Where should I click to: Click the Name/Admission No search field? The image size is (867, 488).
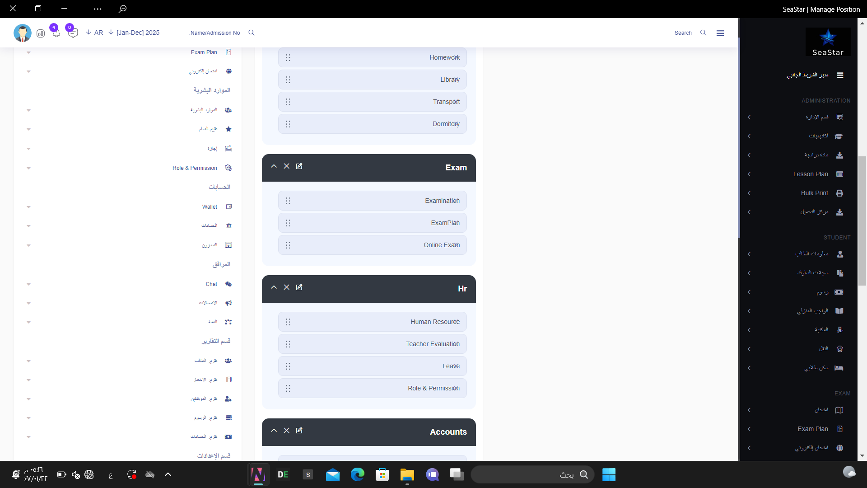pyautogui.click(x=215, y=33)
